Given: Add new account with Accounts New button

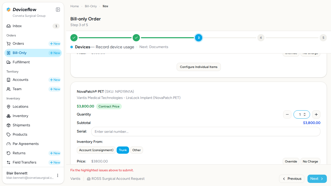Looking at the screenshot, I should pos(55,80).
